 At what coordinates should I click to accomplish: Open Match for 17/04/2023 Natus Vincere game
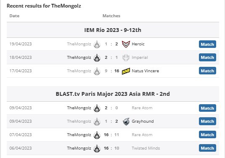tap(207, 71)
